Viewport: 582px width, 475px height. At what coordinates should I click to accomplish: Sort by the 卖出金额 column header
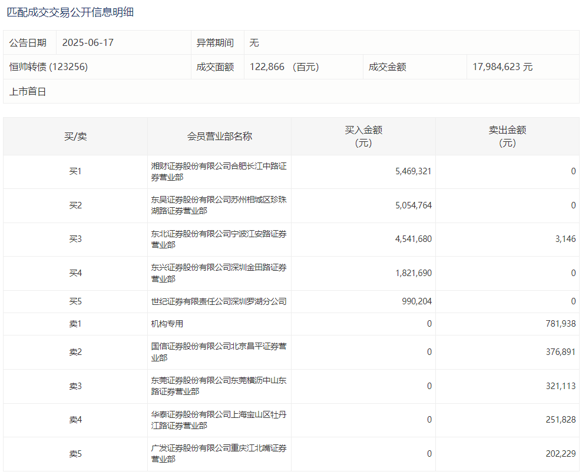click(507, 137)
